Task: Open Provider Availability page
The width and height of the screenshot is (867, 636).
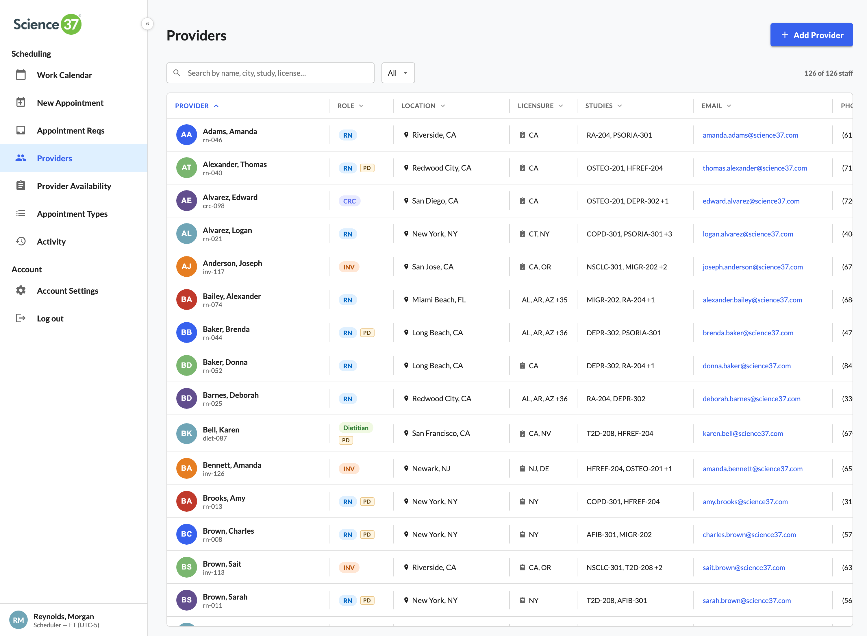Action: coord(74,186)
